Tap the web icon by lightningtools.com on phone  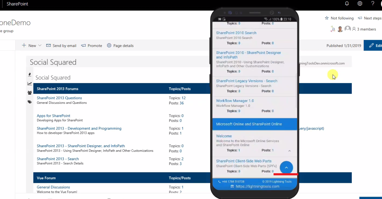pos(232,187)
